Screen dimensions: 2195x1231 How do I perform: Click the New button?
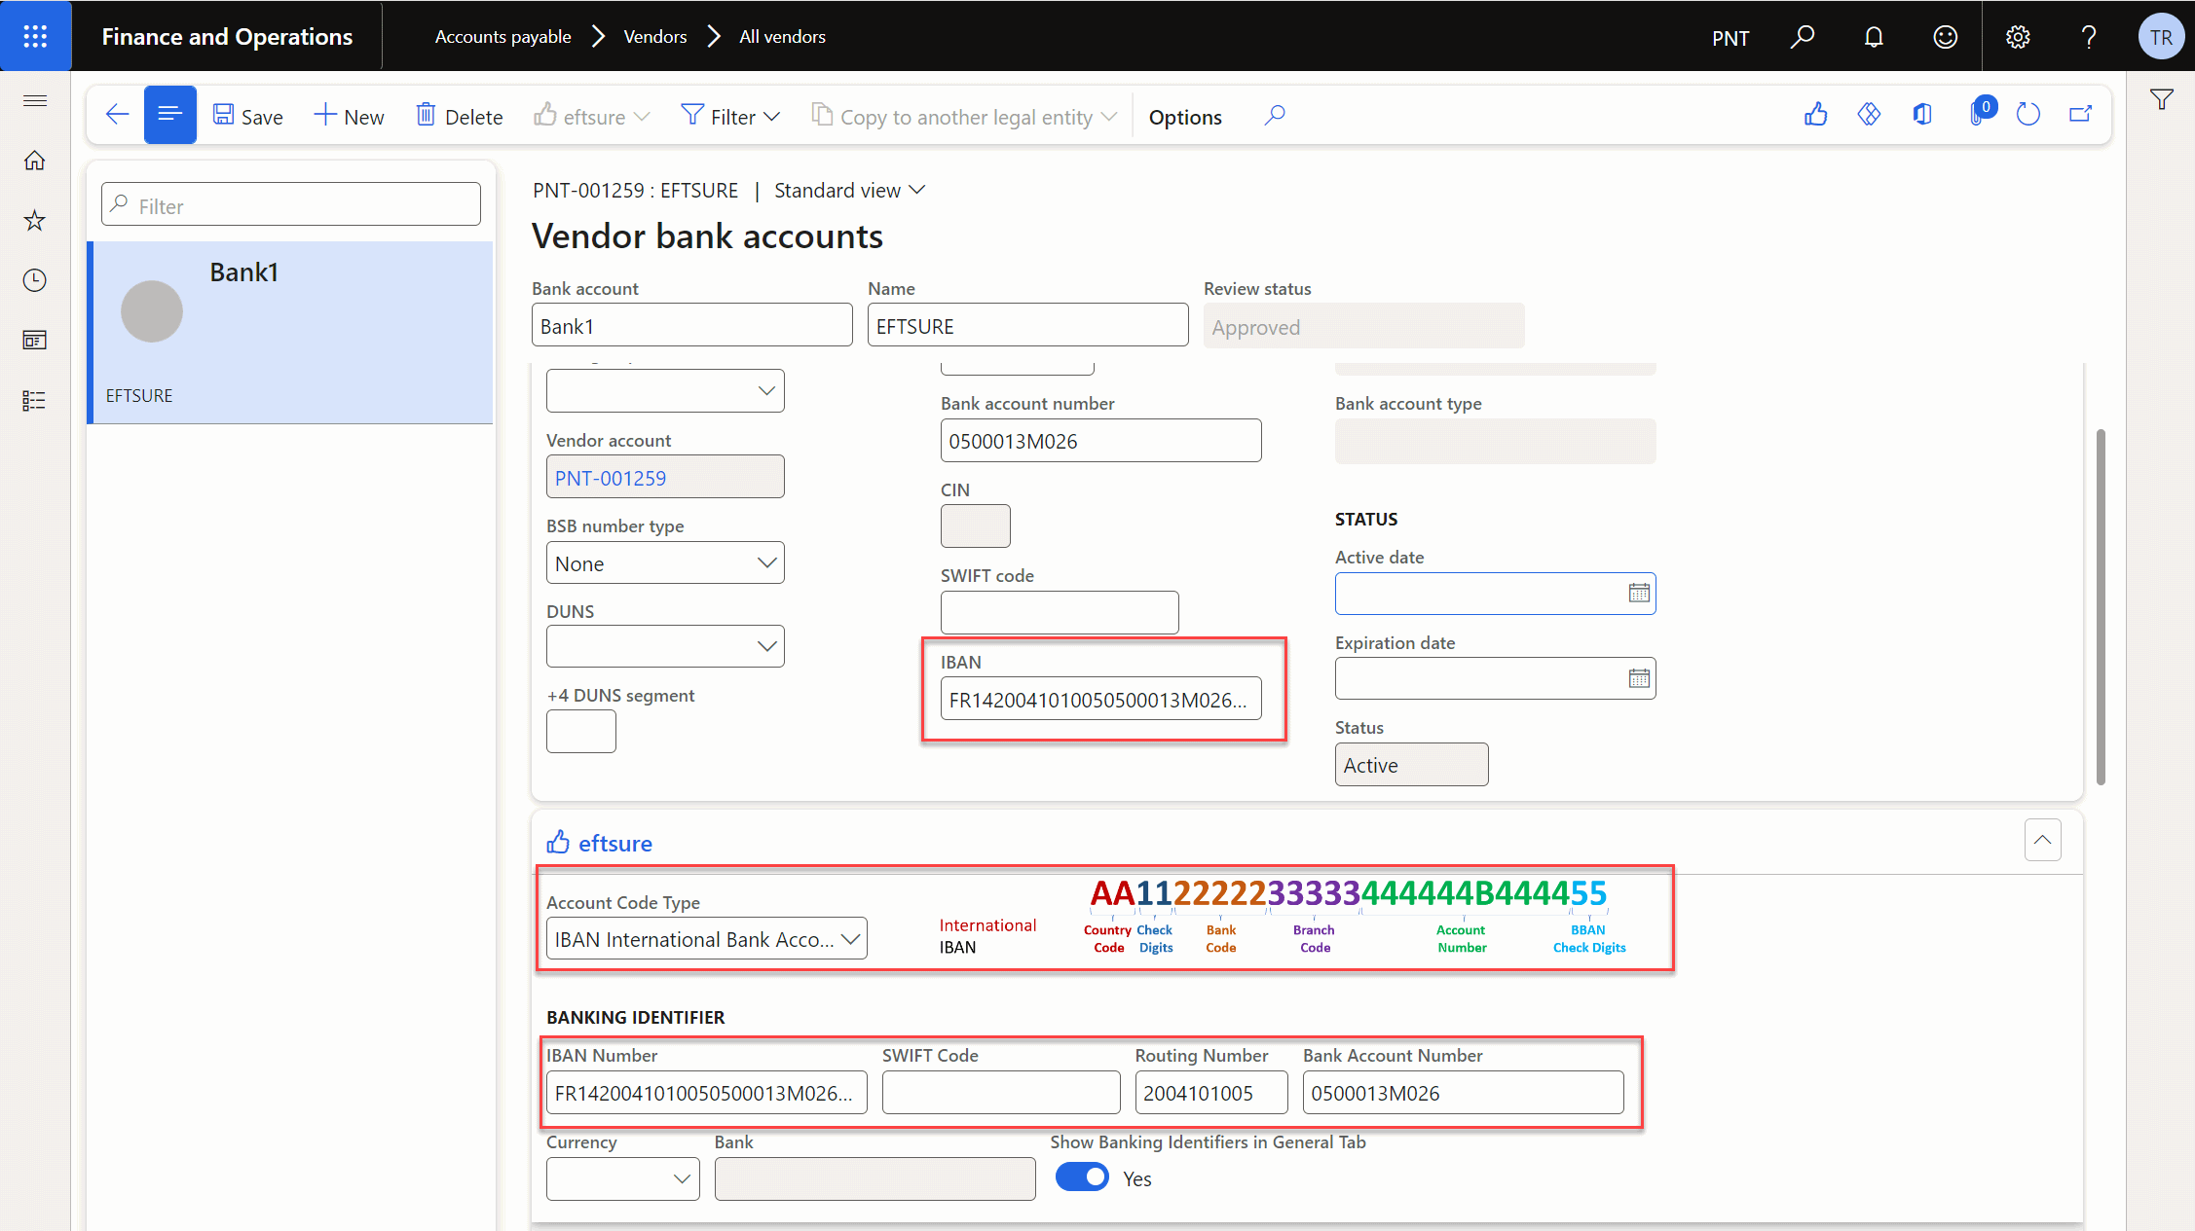[x=350, y=117]
